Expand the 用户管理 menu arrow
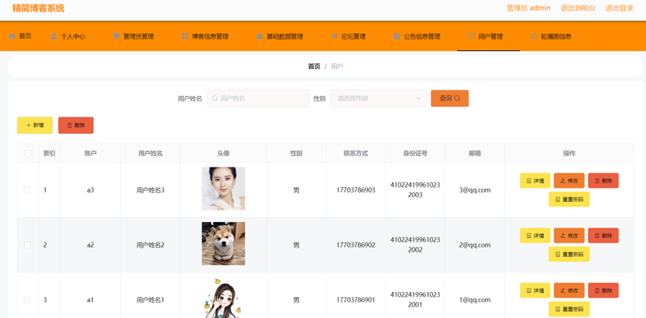 509,36
